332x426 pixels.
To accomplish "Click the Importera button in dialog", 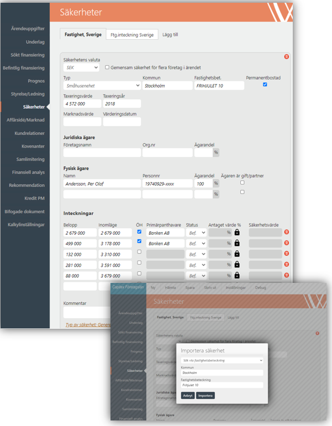I will click(x=205, y=396).
